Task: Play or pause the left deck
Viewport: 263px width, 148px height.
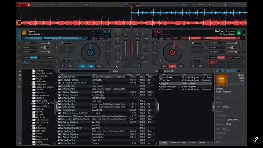Action: [x=90, y=66]
